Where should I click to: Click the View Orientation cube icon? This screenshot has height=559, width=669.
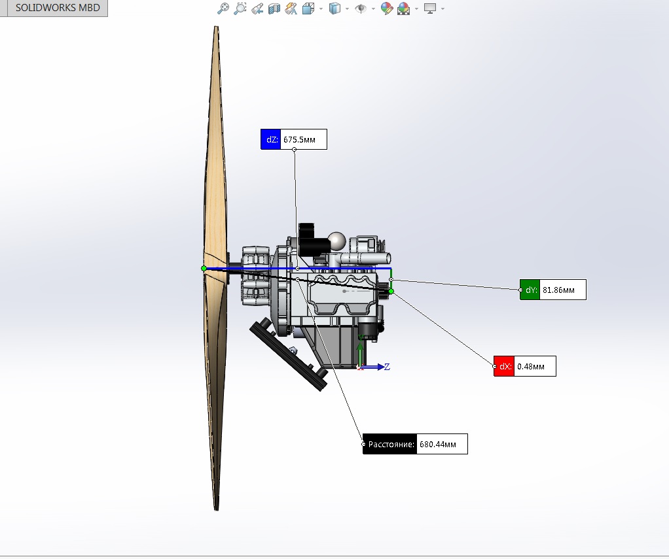point(308,8)
